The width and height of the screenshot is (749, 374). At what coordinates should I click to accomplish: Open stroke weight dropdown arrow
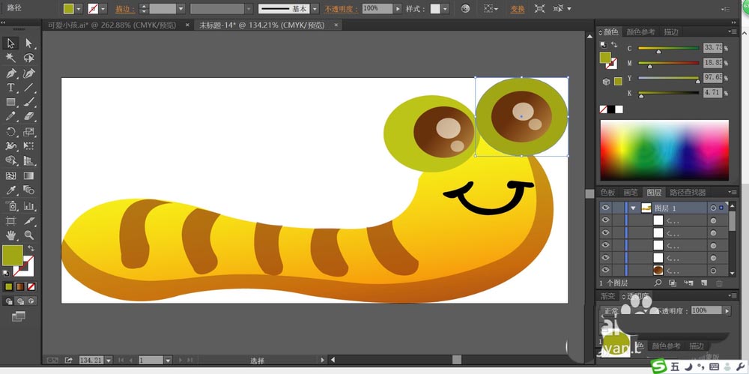pyautogui.click(x=181, y=8)
